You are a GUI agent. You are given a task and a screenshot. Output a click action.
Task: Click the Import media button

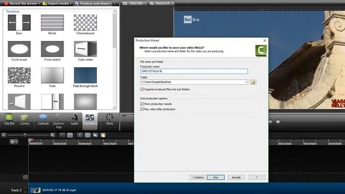[56, 3]
